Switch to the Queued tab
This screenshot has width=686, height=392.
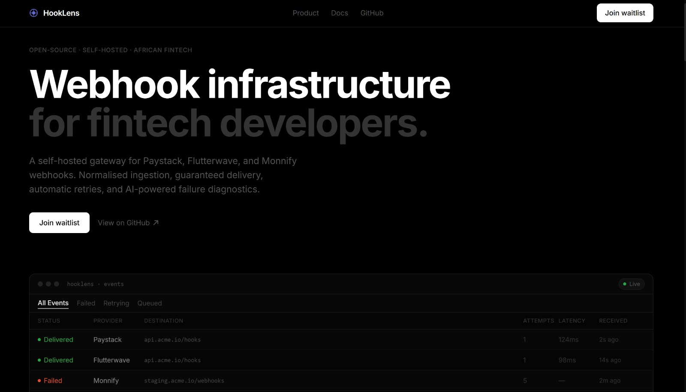coord(150,303)
